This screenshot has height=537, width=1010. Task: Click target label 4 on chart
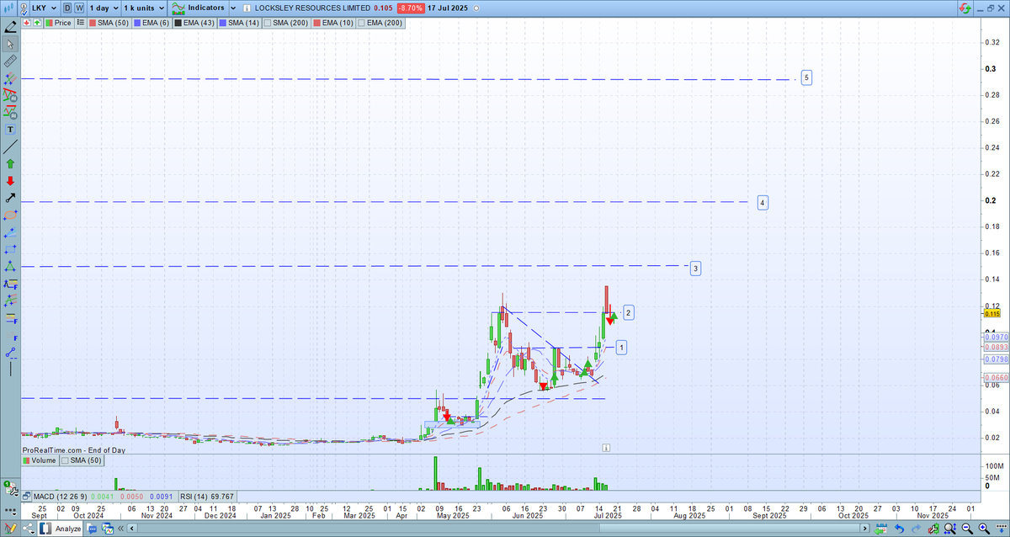[x=762, y=203]
